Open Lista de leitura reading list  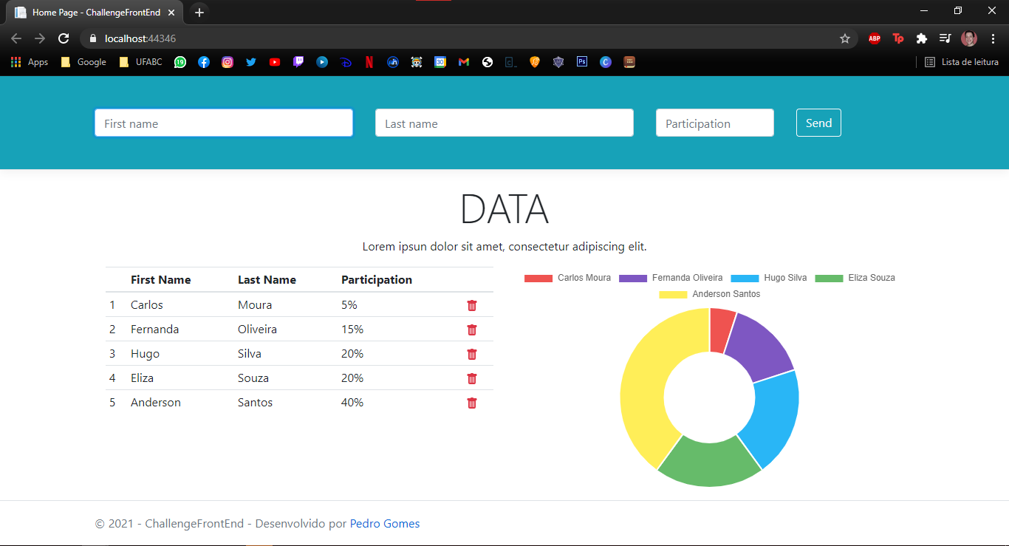962,62
